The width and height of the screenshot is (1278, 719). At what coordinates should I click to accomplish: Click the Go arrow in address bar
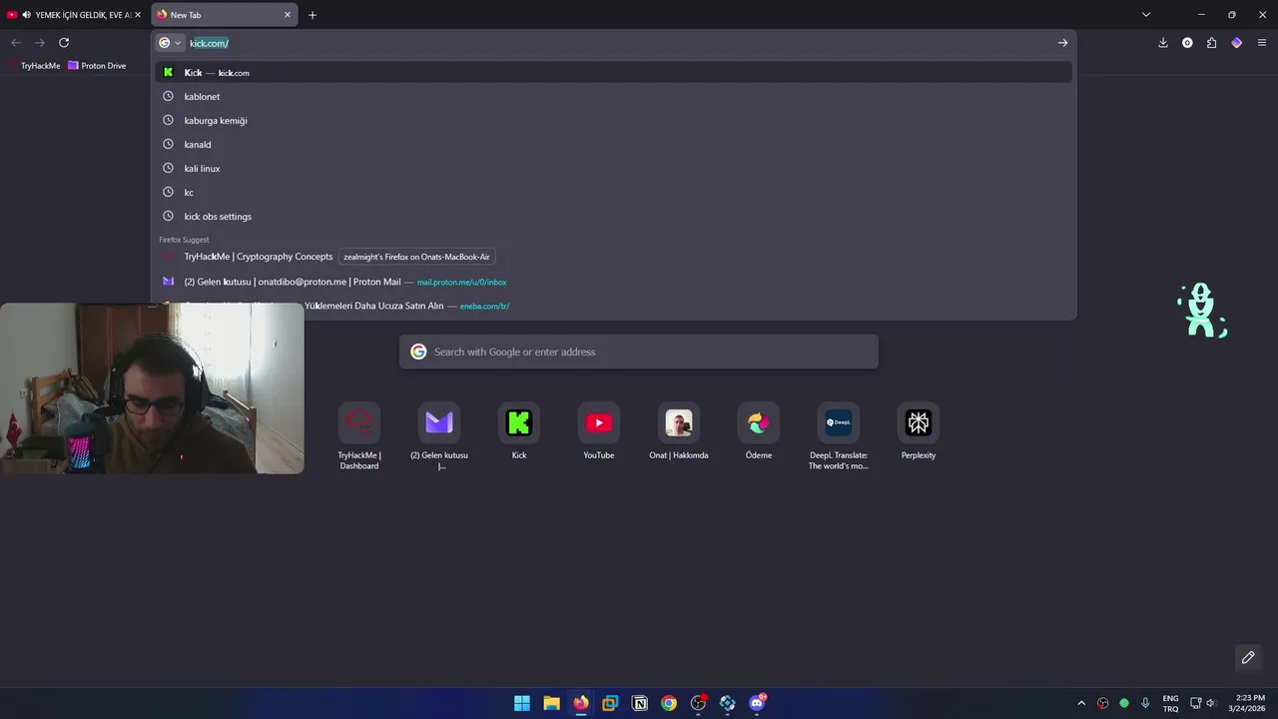1062,43
